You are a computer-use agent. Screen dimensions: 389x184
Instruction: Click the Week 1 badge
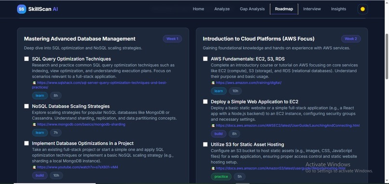point(172,39)
